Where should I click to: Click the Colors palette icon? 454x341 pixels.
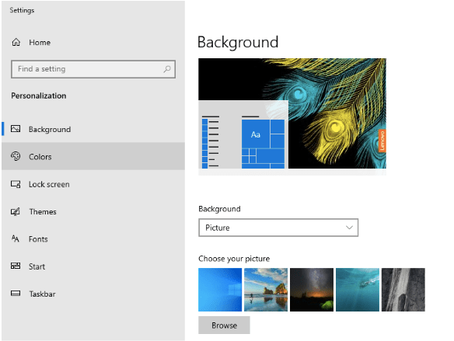(16, 156)
